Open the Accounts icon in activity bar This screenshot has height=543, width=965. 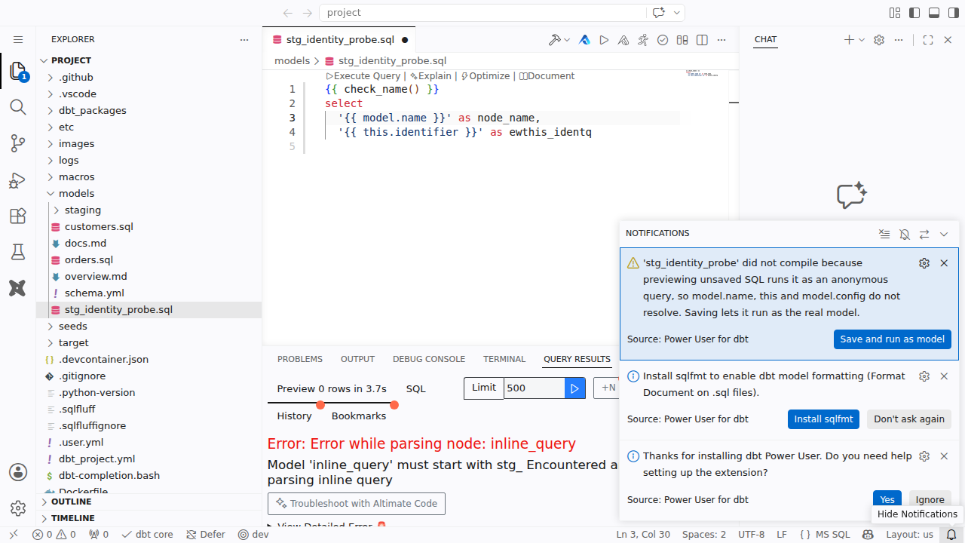tap(18, 472)
